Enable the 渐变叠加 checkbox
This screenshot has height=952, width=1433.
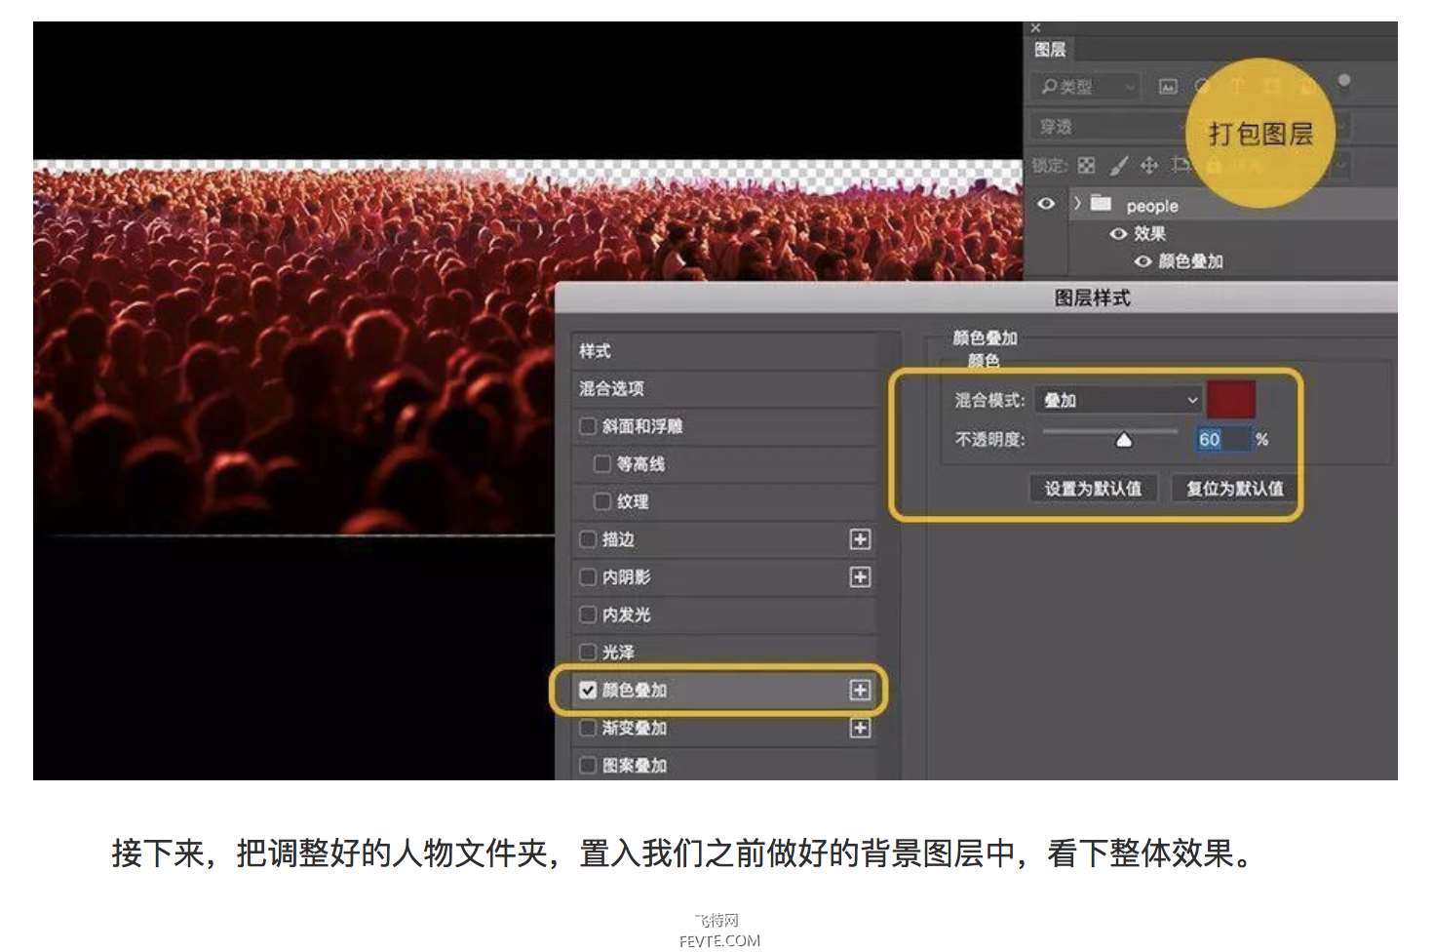tap(588, 728)
